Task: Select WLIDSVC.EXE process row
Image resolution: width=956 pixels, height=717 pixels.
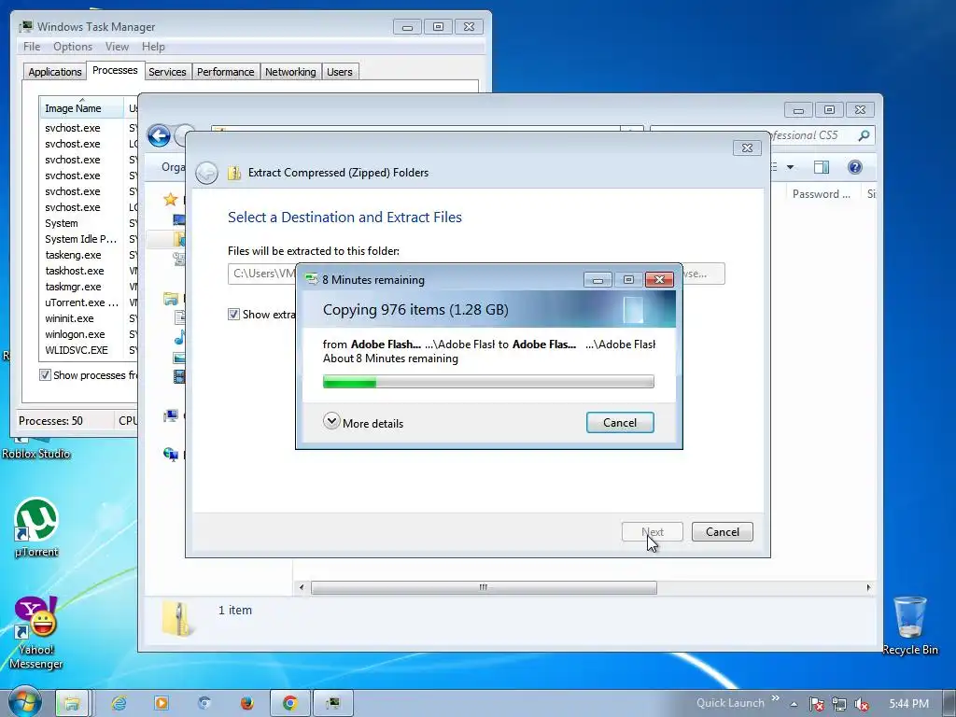Action: pyautogui.click(x=89, y=350)
